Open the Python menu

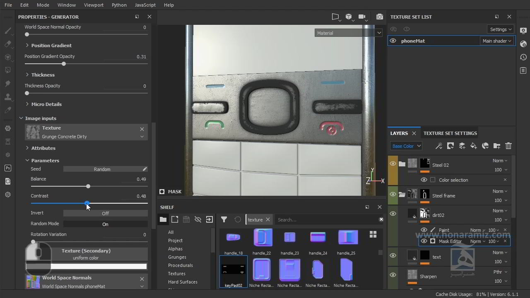[119, 5]
